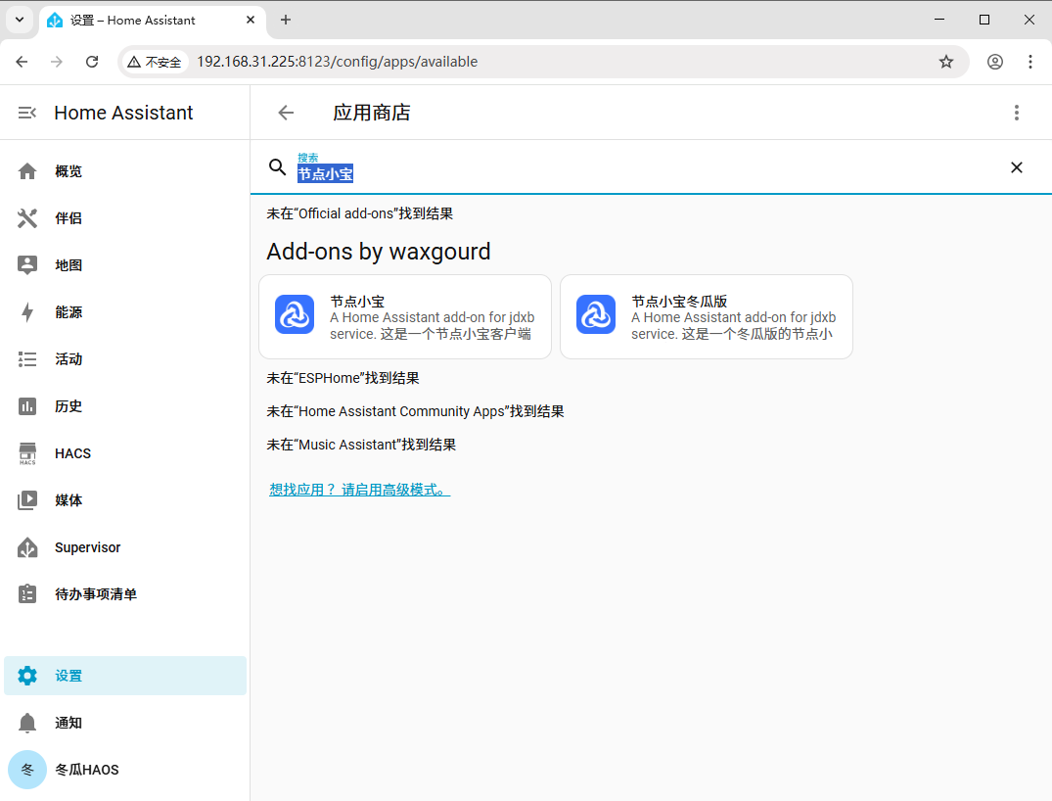
Task: Open HACS in sidebar
Action: [125, 453]
